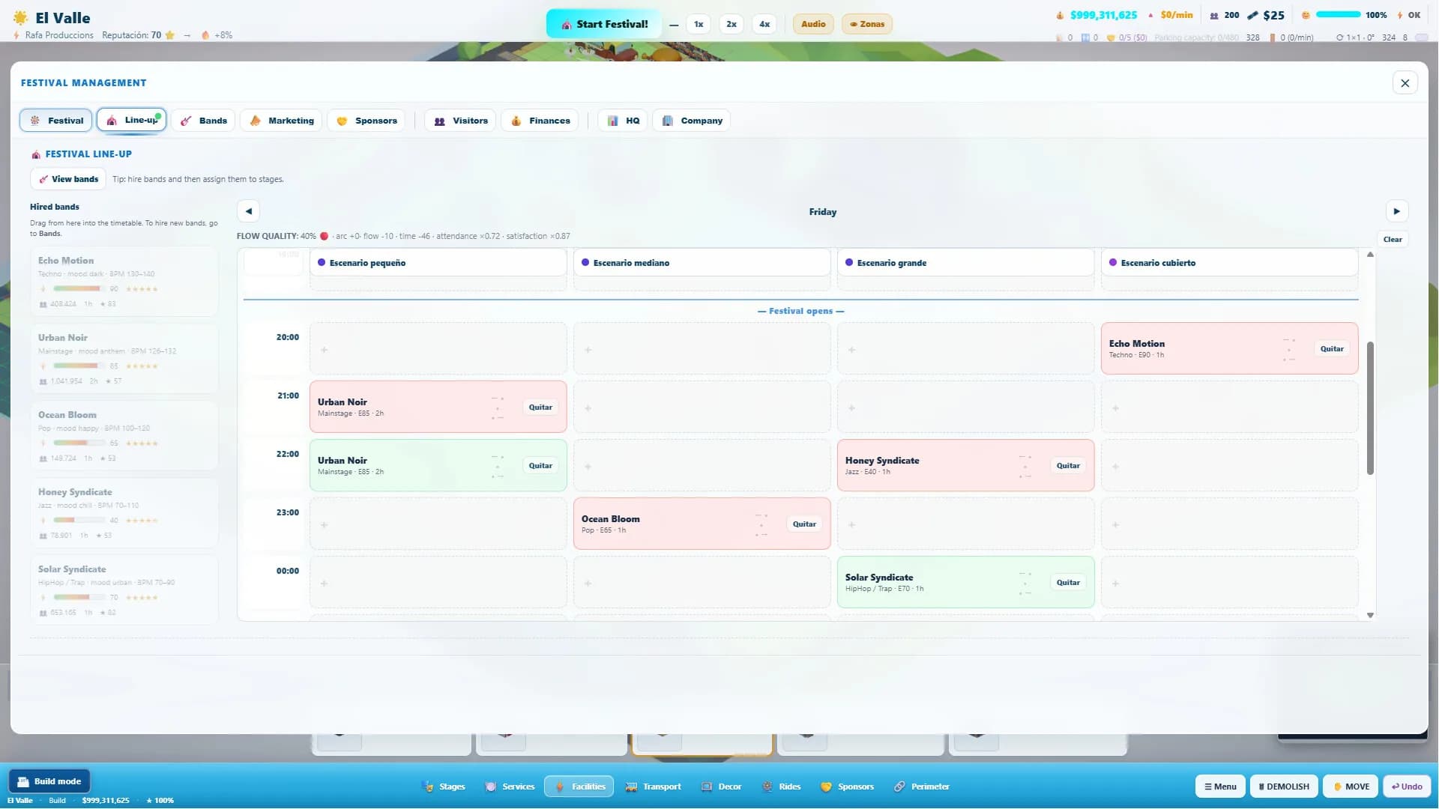Toggle the Audio button
Viewport: 1439px width, 809px height.
click(x=813, y=24)
